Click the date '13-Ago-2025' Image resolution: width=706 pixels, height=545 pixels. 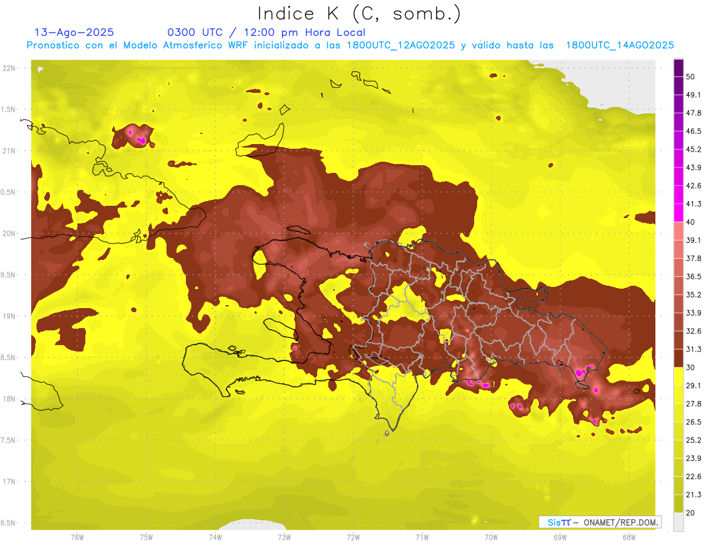74,32
